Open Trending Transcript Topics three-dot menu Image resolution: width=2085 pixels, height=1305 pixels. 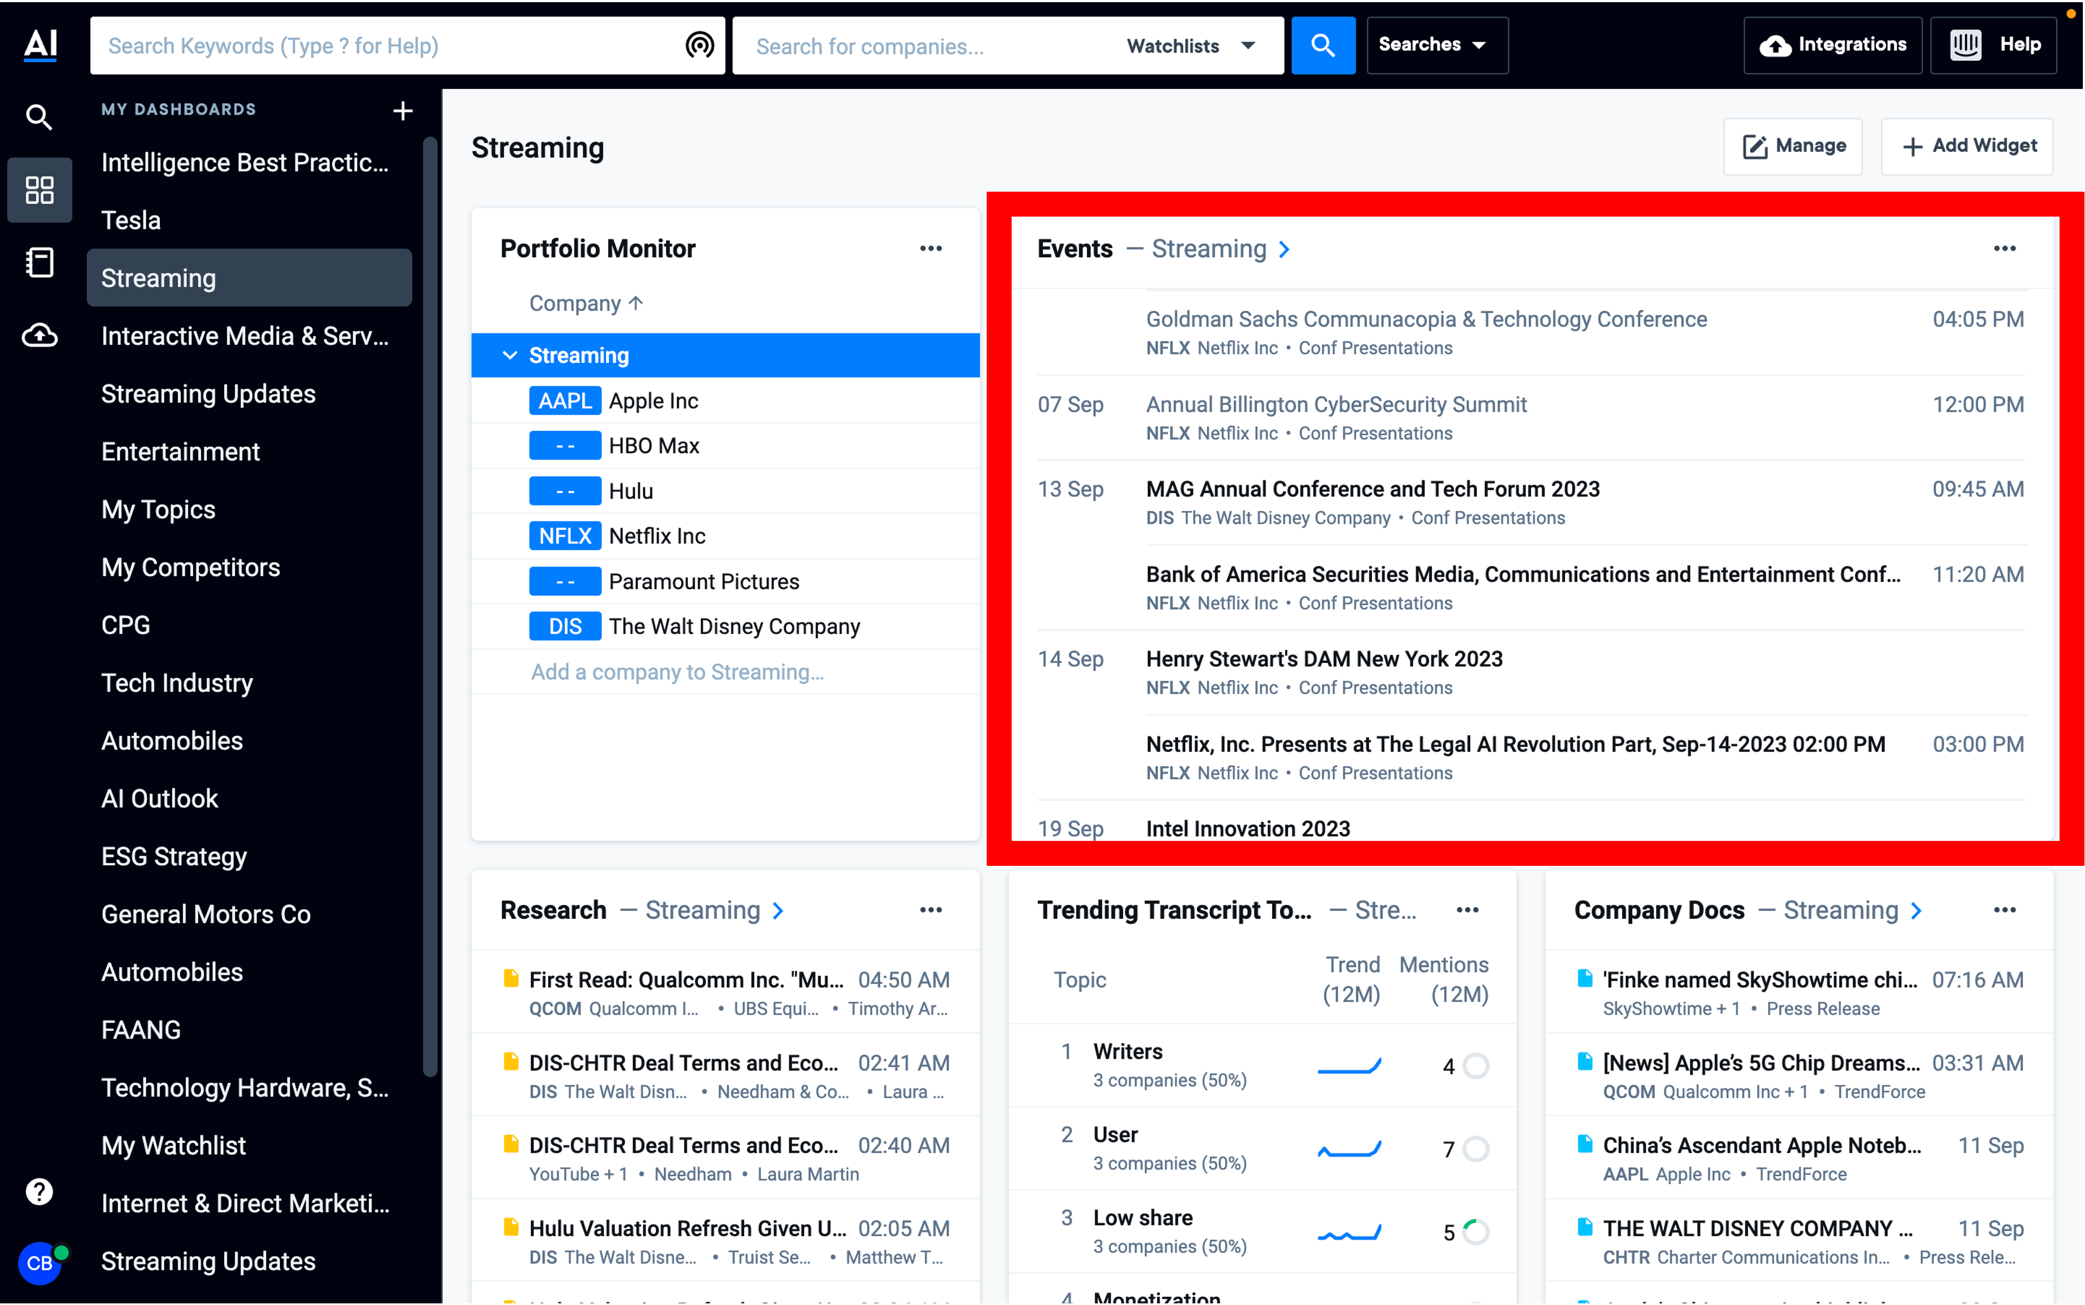(1467, 910)
